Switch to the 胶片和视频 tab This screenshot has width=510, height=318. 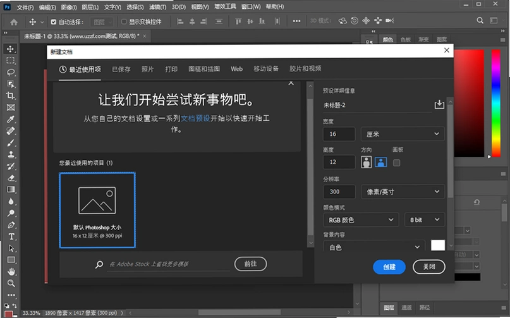click(x=305, y=69)
